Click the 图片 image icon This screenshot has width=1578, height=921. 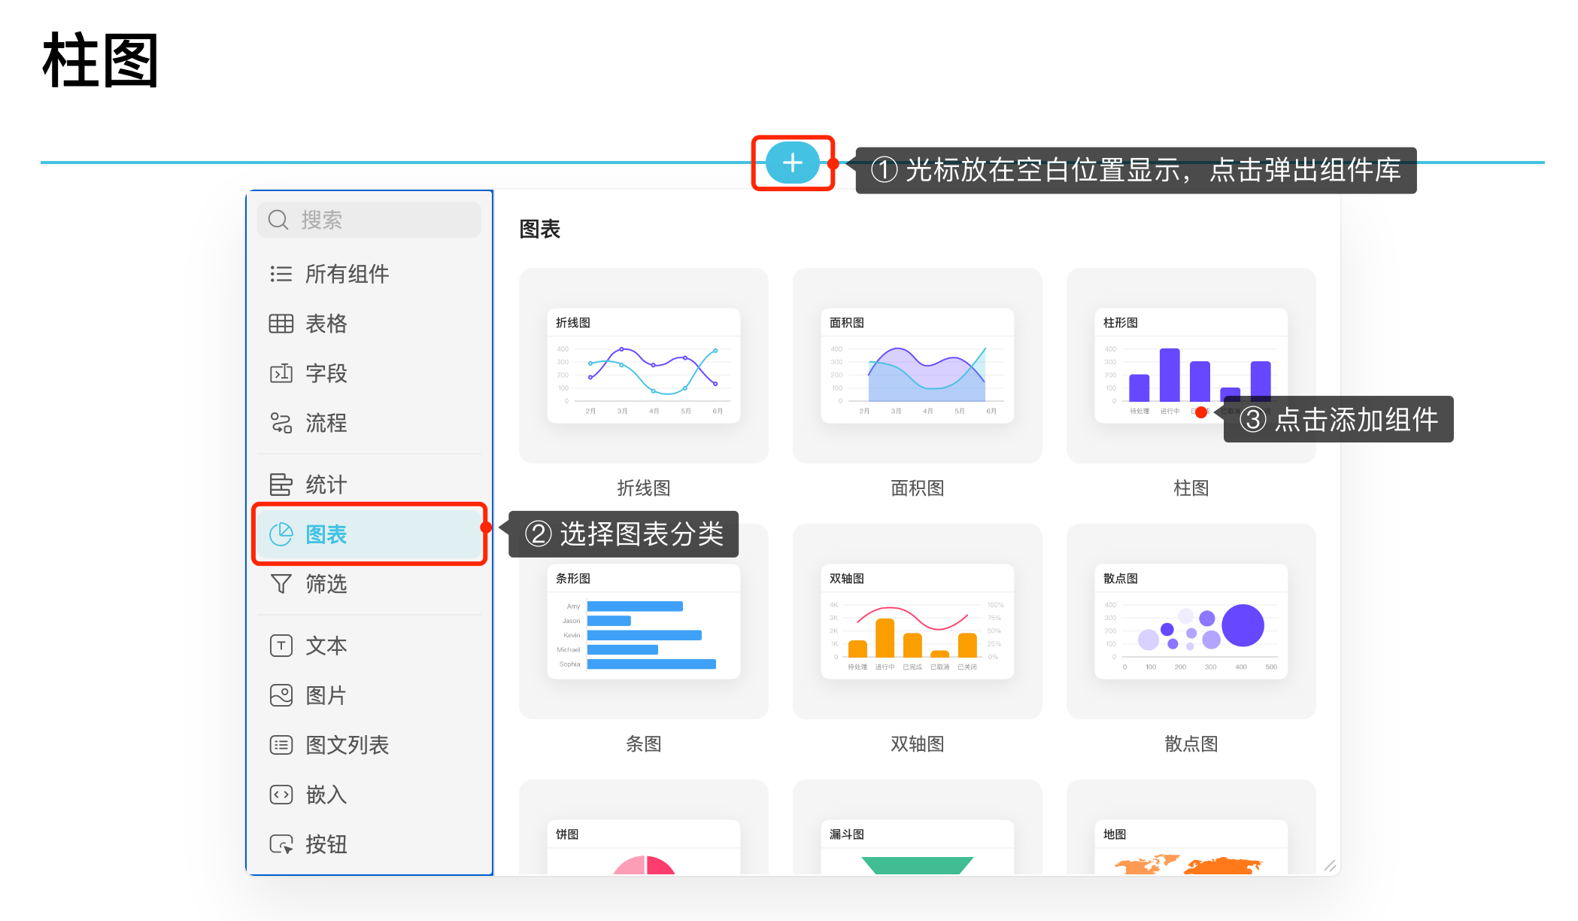click(281, 695)
